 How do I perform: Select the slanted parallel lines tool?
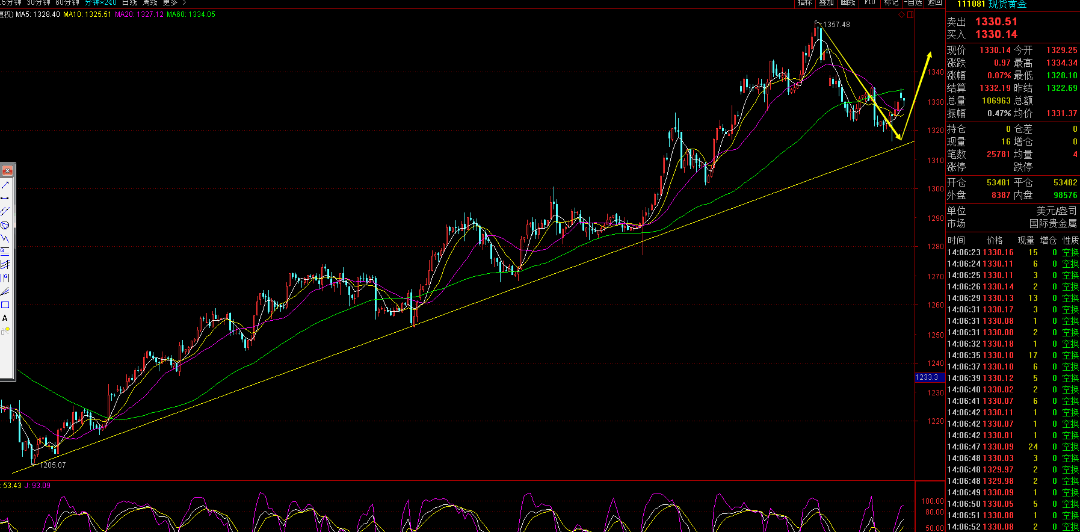point(5,265)
